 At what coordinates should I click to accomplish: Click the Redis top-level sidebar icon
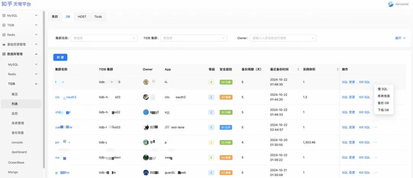pos(4,35)
